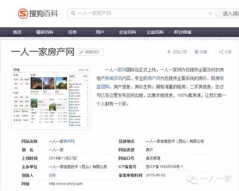Follow the 刘东 founder link

(52, 175)
